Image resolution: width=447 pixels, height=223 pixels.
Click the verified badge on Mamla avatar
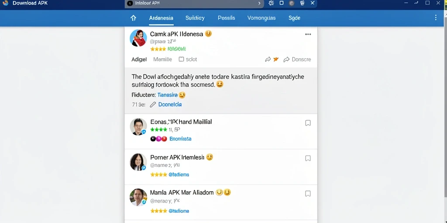(x=144, y=202)
